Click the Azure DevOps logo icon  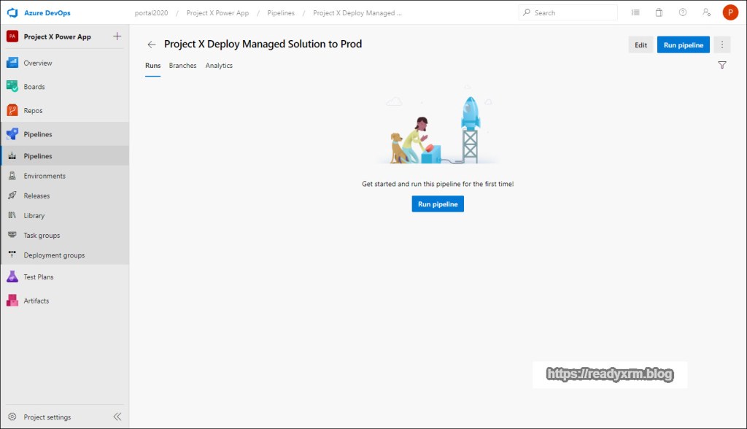(x=12, y=13)
